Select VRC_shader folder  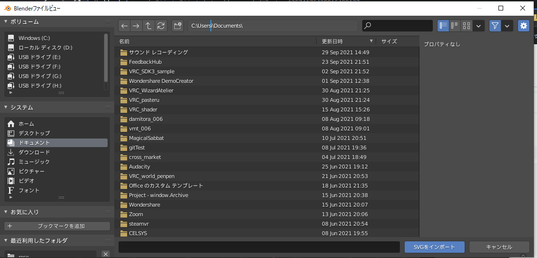(x=267, y=109)
